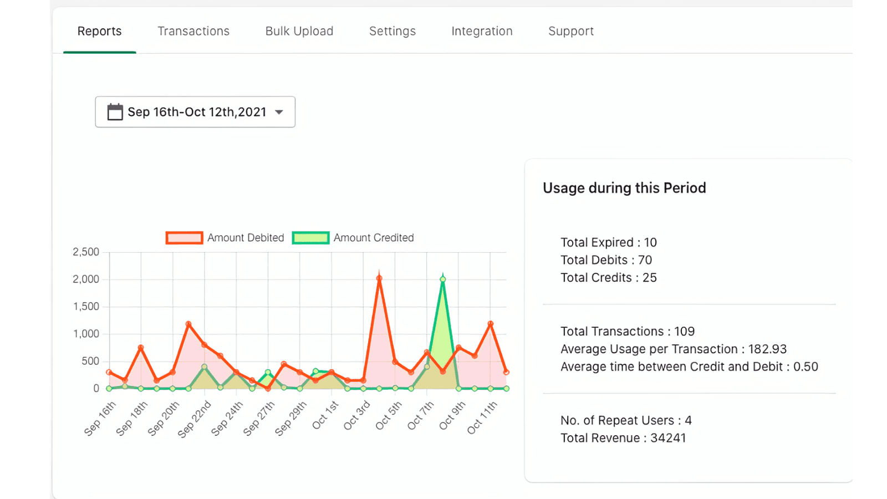The height and width of the screenshot is (499, 887).
Task: Open the calendar icon in the date selector
Action: pyautogui.click(x=115, y=111)
